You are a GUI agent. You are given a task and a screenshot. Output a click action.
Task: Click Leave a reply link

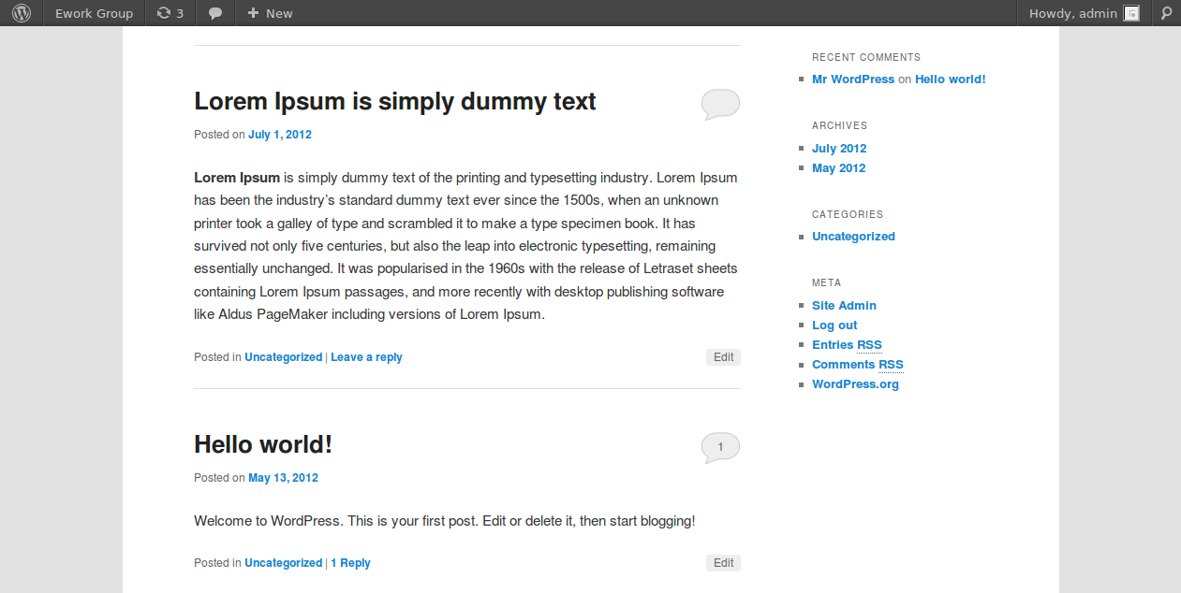(366, 357)
